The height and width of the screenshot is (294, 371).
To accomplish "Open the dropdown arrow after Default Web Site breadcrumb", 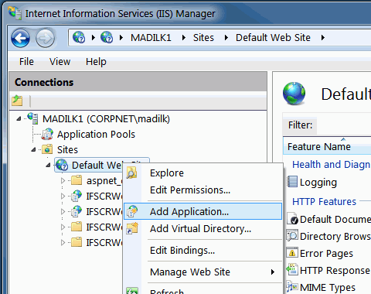I will click(x=322, y=38).
